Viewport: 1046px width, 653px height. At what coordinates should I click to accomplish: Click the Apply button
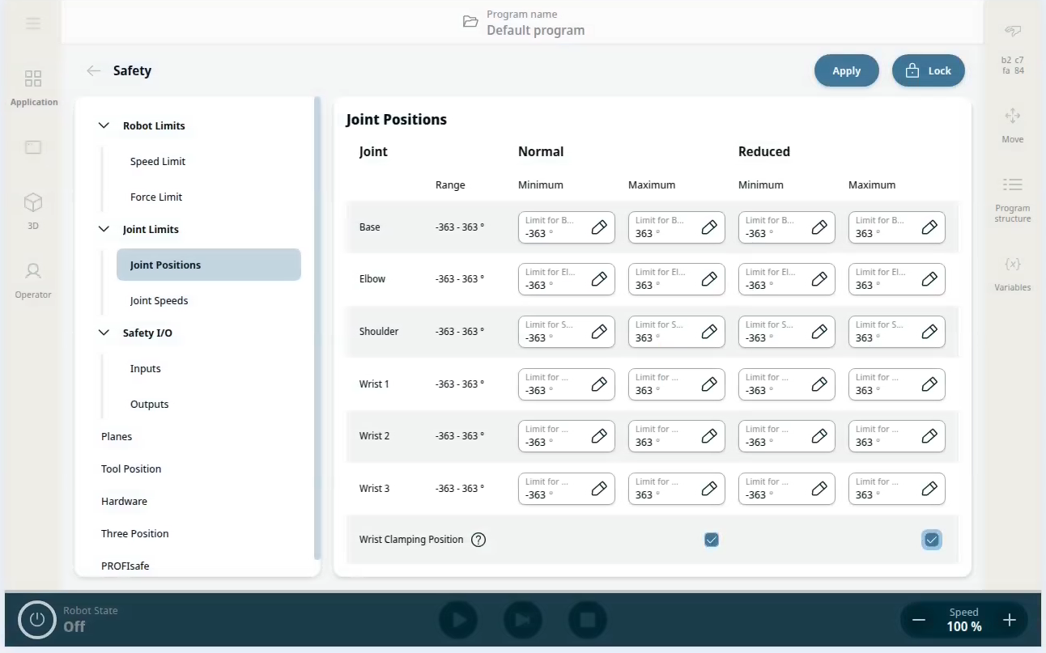pos(846,70)
